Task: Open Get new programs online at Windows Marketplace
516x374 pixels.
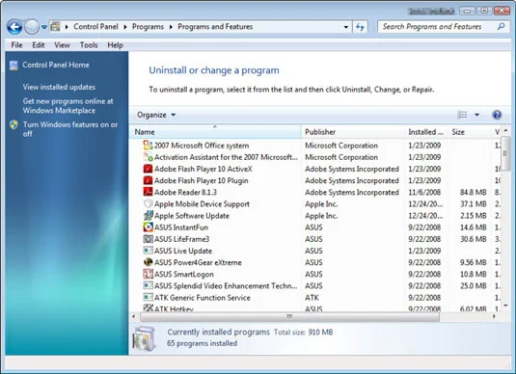Action: coord(68,106)
